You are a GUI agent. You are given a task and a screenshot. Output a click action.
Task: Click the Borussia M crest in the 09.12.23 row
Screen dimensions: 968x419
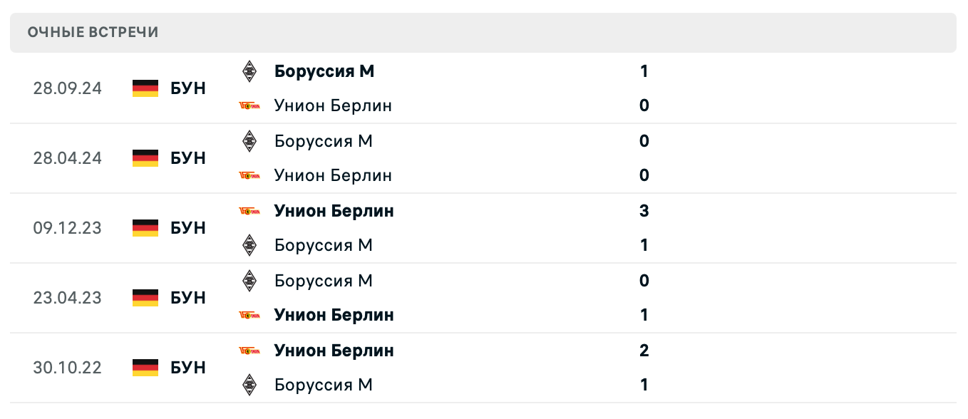tap(250, 244)
